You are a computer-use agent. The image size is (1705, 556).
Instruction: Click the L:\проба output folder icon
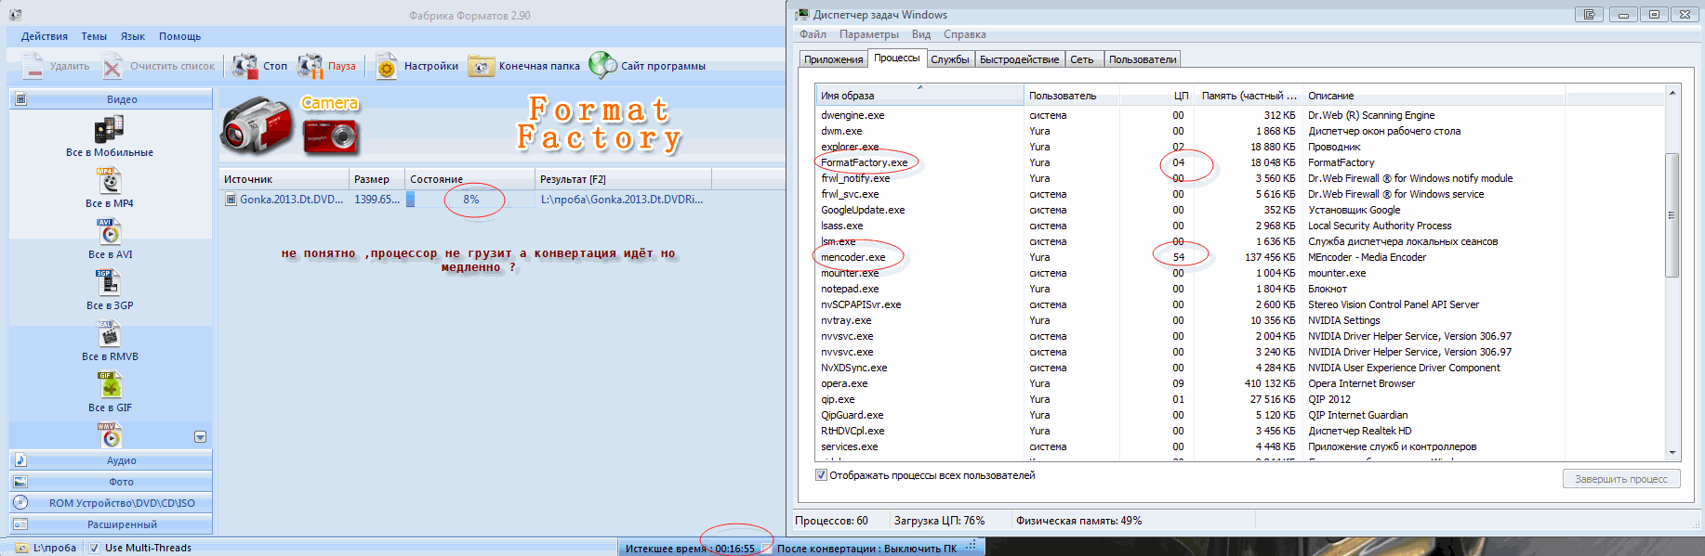tap(22, 548)
